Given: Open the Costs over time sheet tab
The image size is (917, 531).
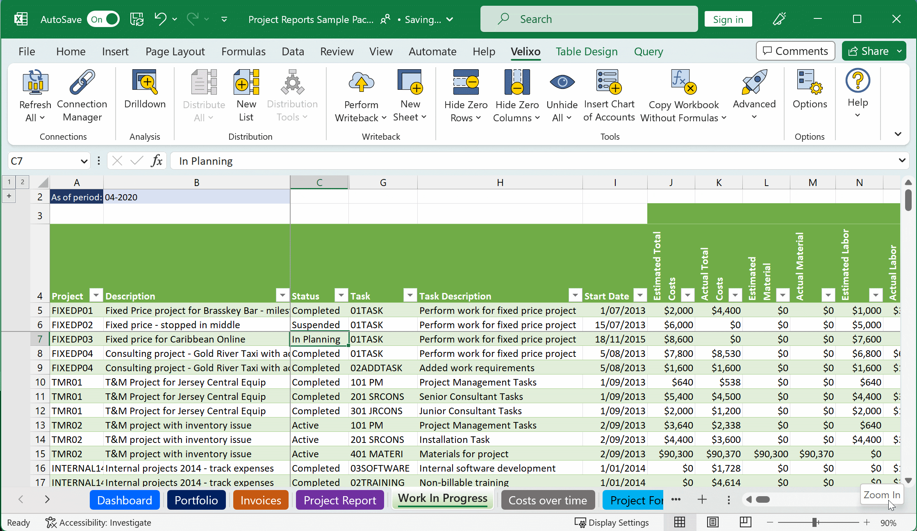Looking at the screenshot, I should pyautogui.click(x=548, y=500).
